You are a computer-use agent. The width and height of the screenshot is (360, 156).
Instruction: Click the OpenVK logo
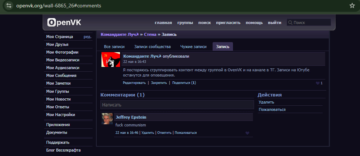[64, 23]
